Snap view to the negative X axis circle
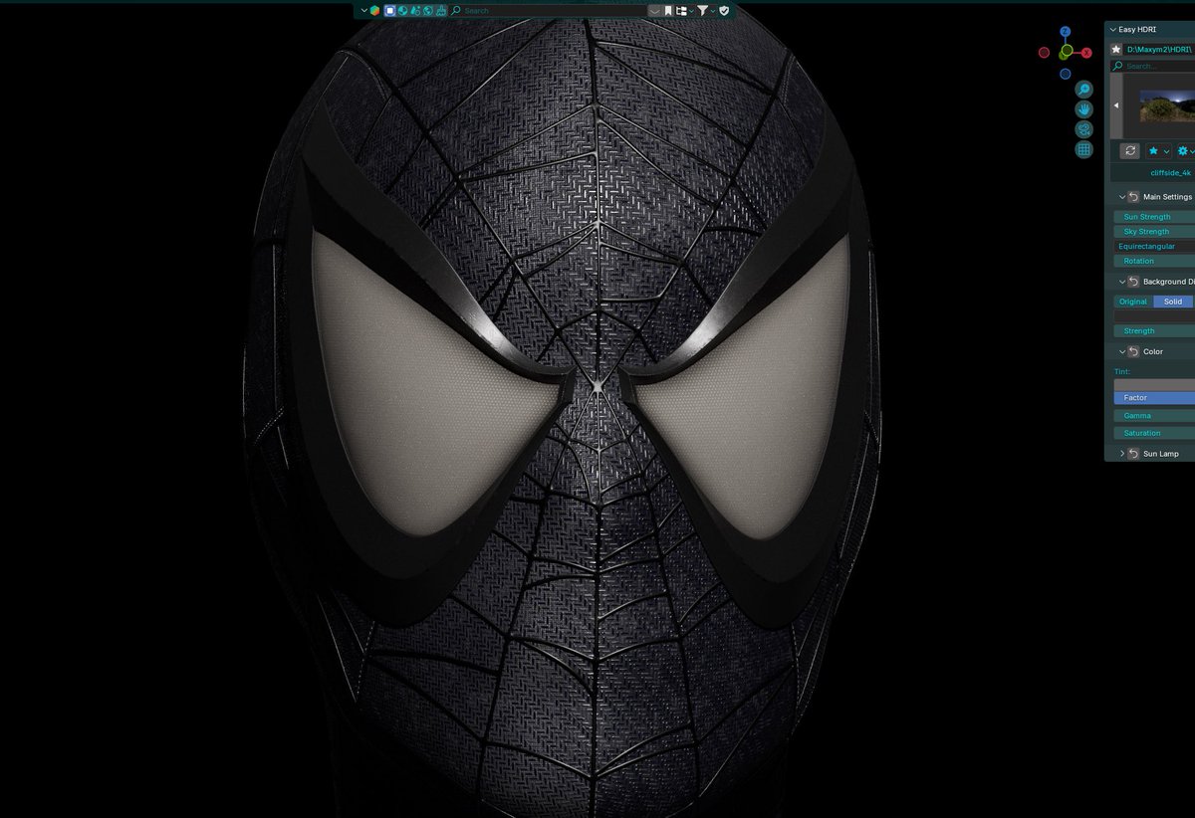This screenshot has width=1195, height=818. pos(1044,53)
